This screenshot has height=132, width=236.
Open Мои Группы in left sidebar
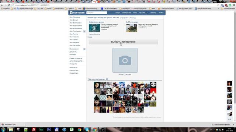point(74,34)
